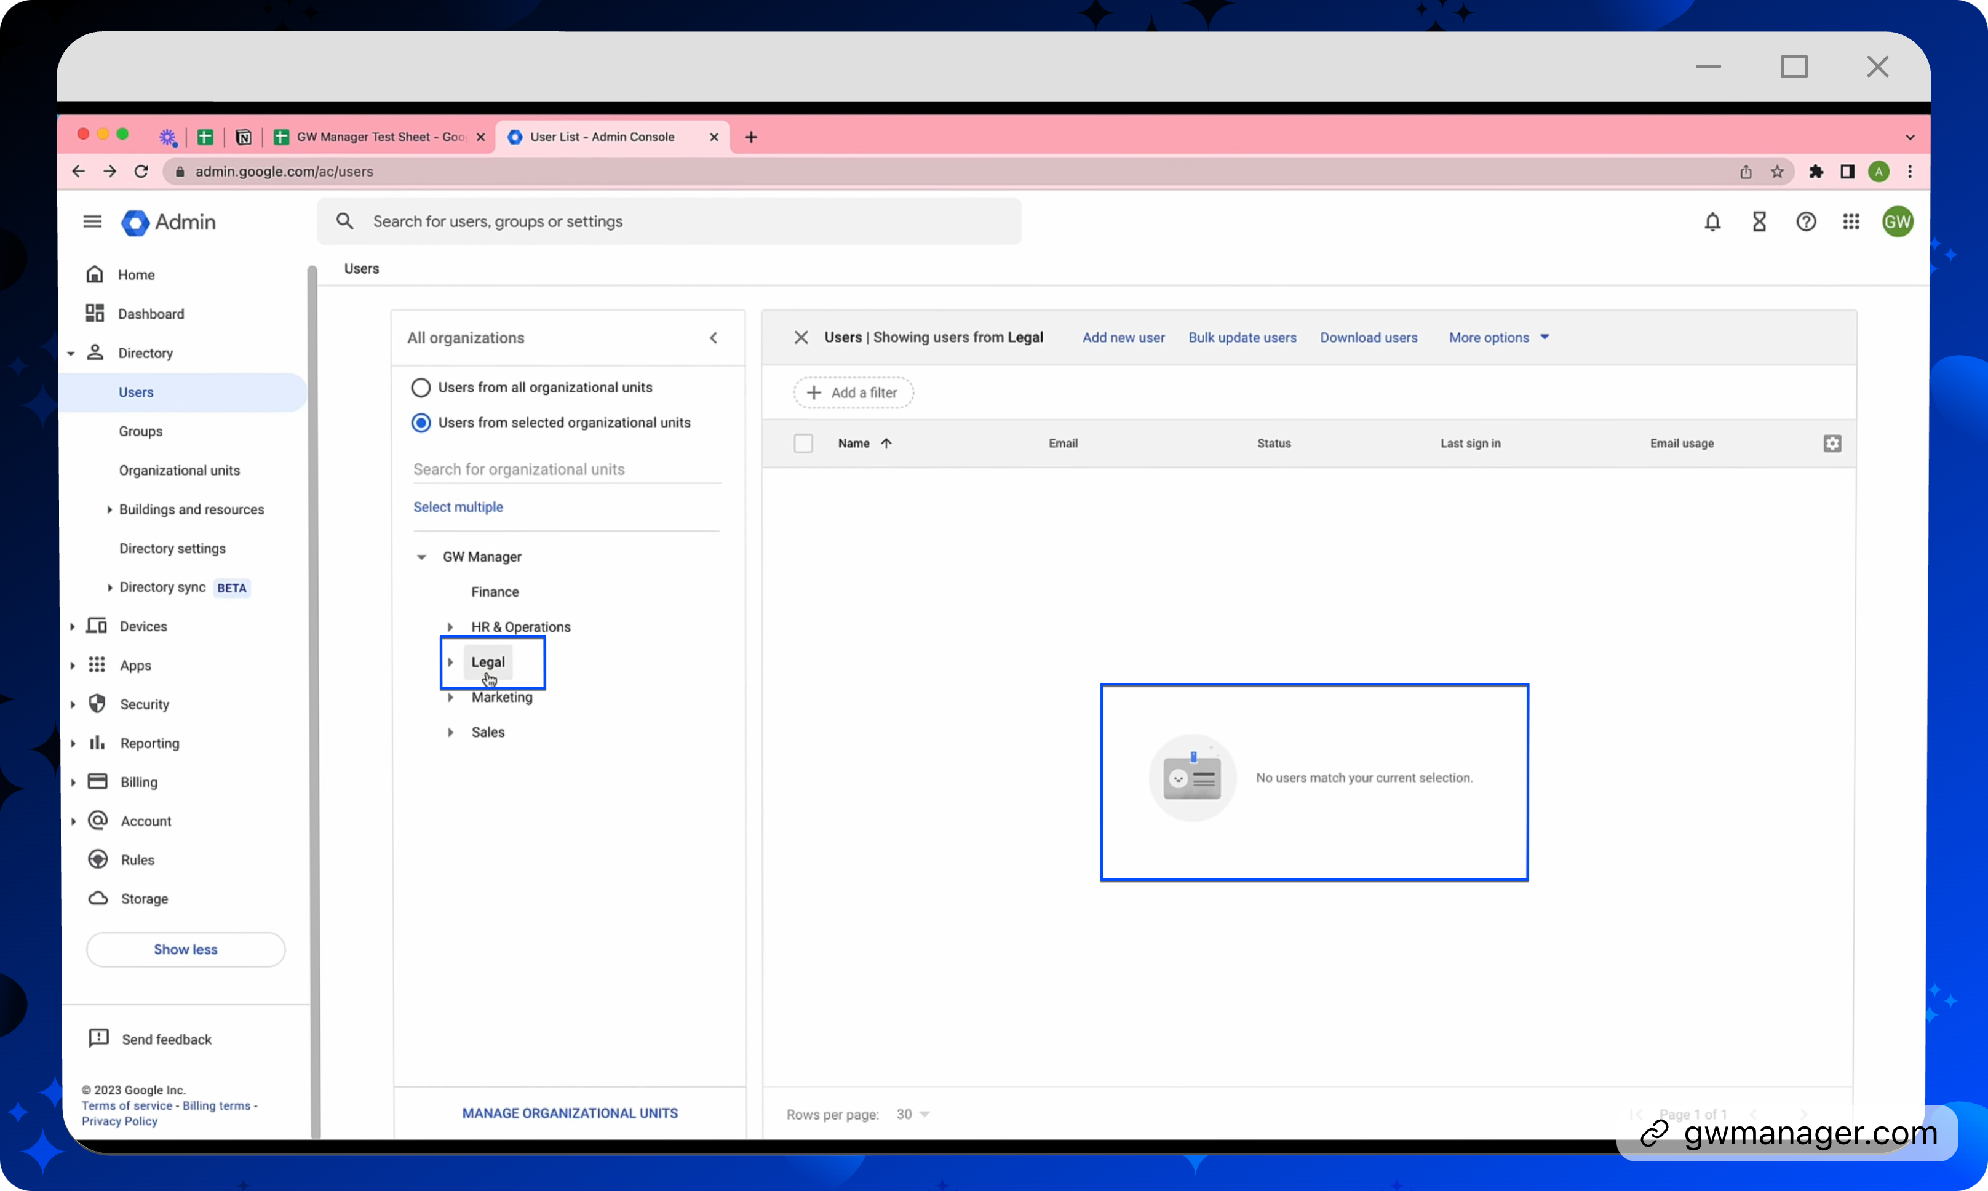Click Download users
Screen dimensions: 1988x1191
pyautogui.click(x=1369, y=338)
